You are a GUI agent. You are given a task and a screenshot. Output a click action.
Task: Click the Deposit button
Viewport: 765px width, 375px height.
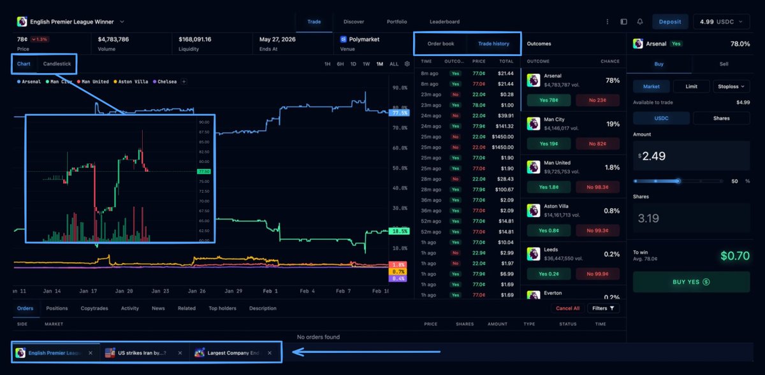[x=670, y=22]
